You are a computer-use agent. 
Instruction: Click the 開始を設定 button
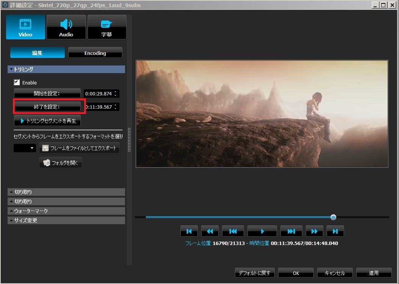(47, 93)
